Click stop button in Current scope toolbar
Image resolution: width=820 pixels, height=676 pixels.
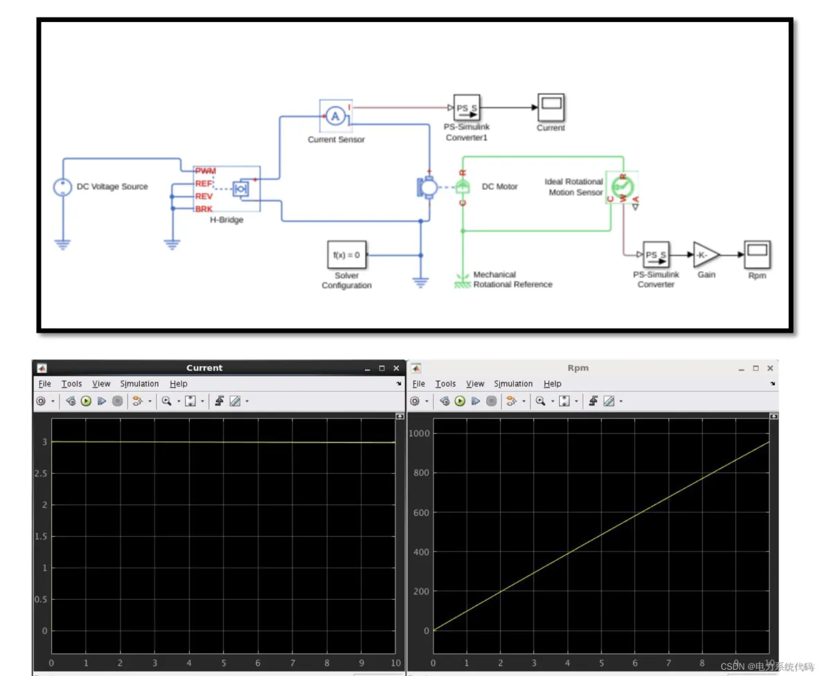click(118, 401)
